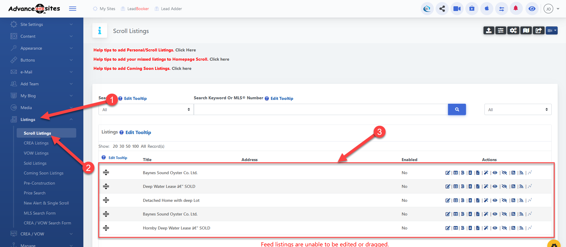Show Detached Home listing using its eye icon
The width and height of the screenshot is (566, 247).
495,200
